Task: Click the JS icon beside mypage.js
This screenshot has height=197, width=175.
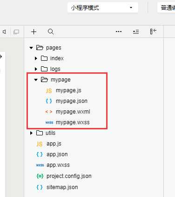Action: pyautogui.click(x=49, y=91)
